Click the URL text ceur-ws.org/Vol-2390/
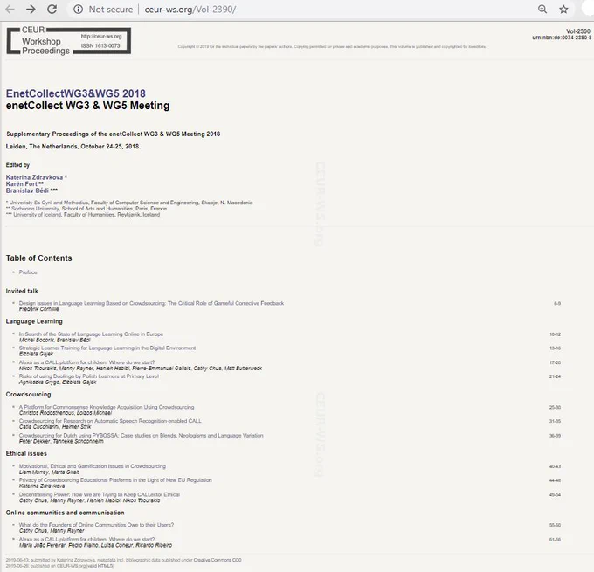 (x=190, y=10)
